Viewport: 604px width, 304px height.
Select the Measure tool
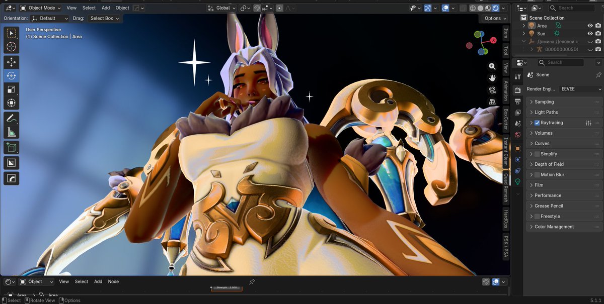[x=11, y=133]
